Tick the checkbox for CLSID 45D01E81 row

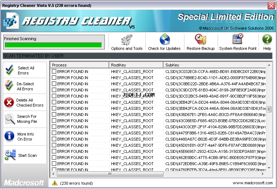(x=54, y=145)
